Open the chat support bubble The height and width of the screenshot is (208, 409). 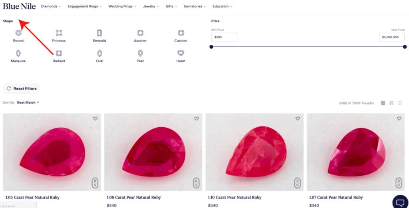click(x=400, y=202)
